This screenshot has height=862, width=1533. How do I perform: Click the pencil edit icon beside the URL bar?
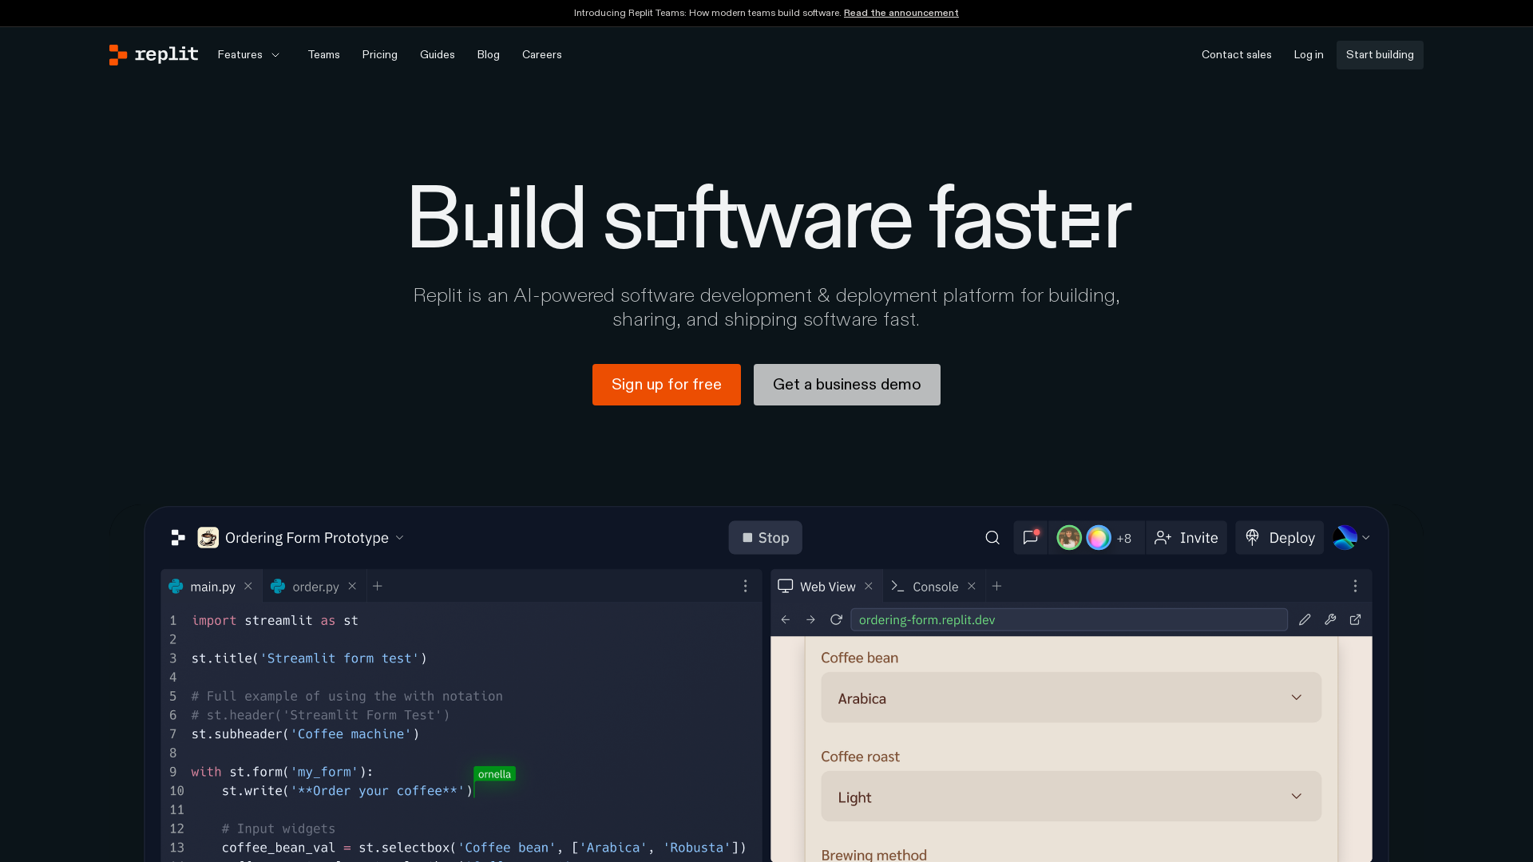coord(1305,620)
